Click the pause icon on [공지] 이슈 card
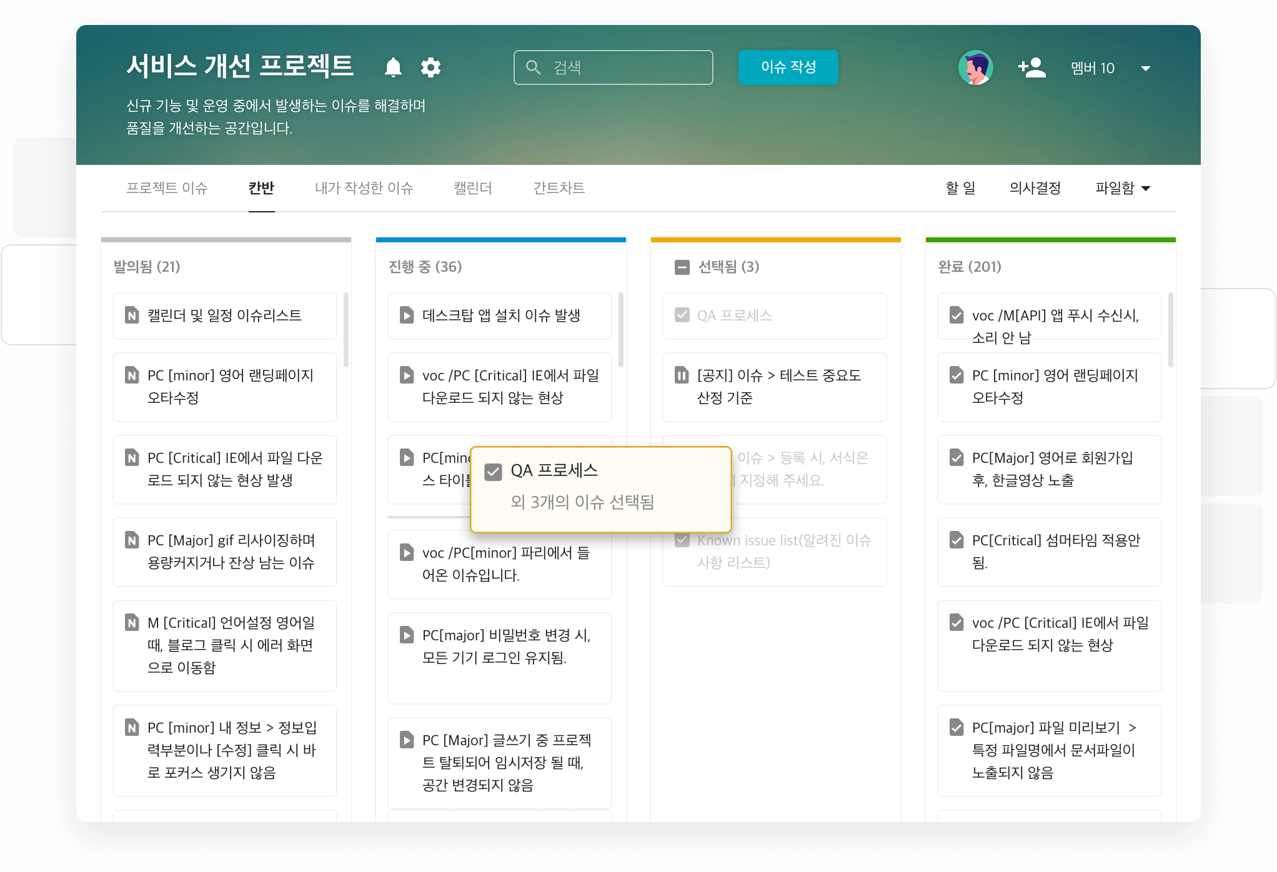This screenshot has height=872, width=1277. (x=682, y=375)
